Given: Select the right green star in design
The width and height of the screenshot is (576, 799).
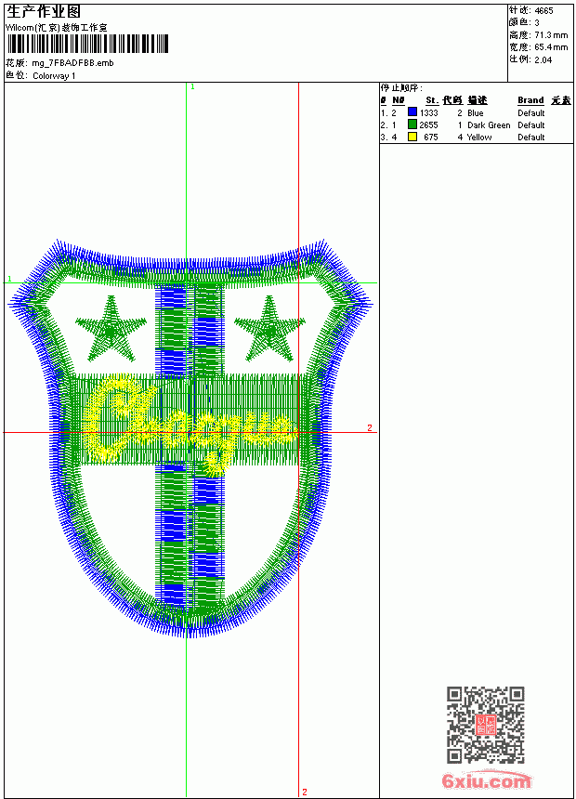Looking at the screenshot, I should (269, 329).
